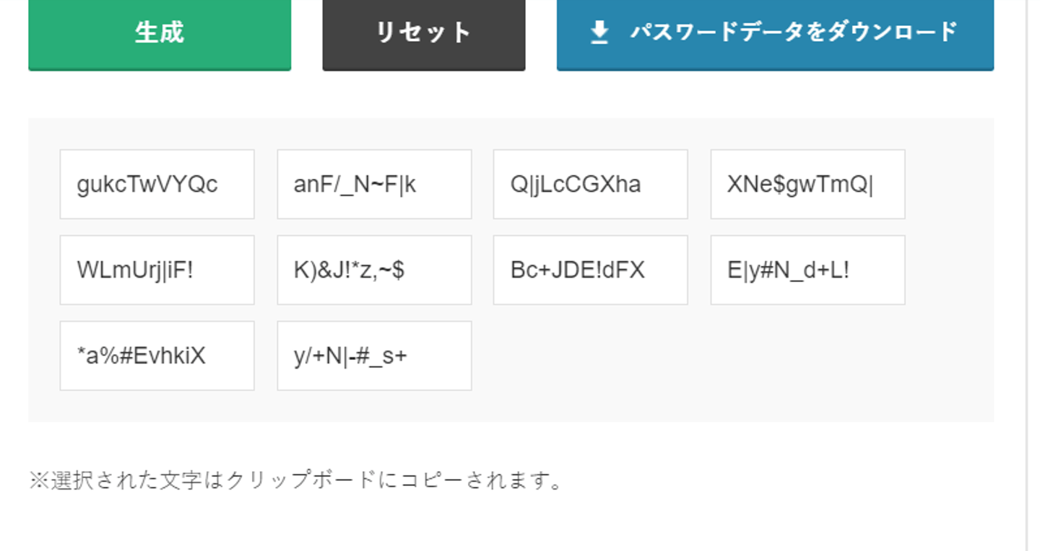The width and height of the screenshot is (1040, 551).
Task: Copy the password WLmUrj|iF!
Action: coord(157,270)
